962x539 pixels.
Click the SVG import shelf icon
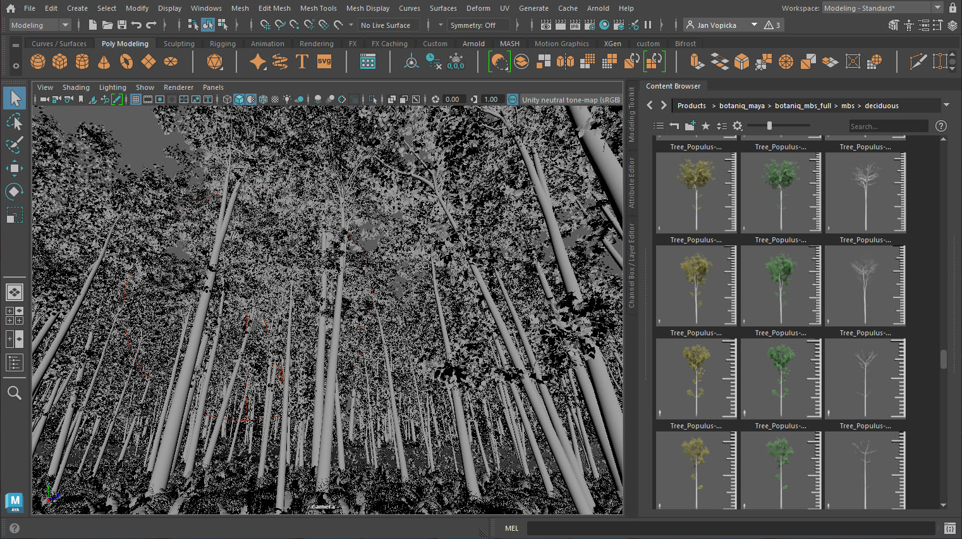[324, 62]
